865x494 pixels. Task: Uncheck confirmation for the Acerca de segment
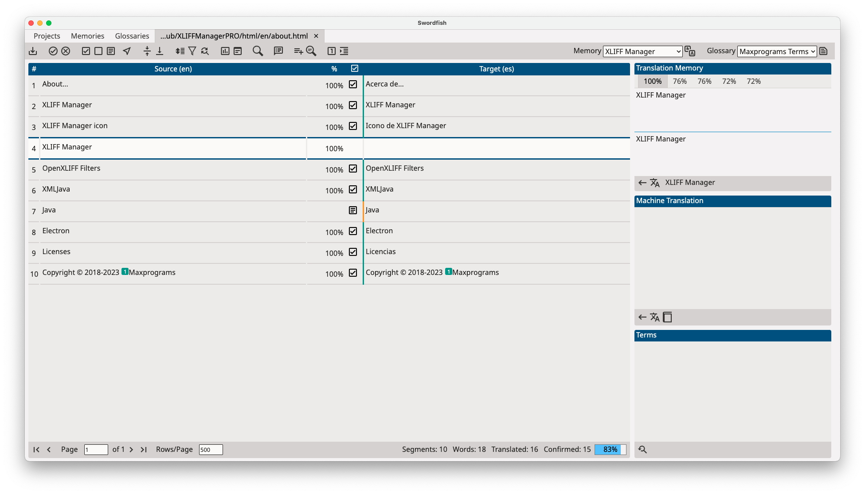(353, 84)
